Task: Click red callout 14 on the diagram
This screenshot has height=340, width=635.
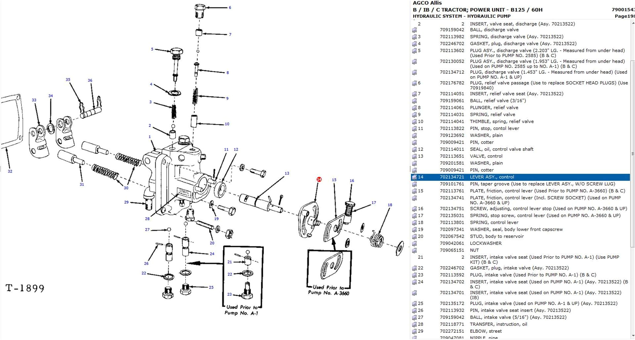Action: 319,180
